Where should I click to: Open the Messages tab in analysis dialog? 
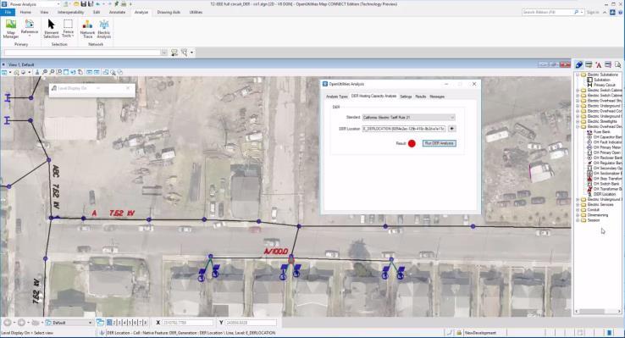[x=437, y=97]
